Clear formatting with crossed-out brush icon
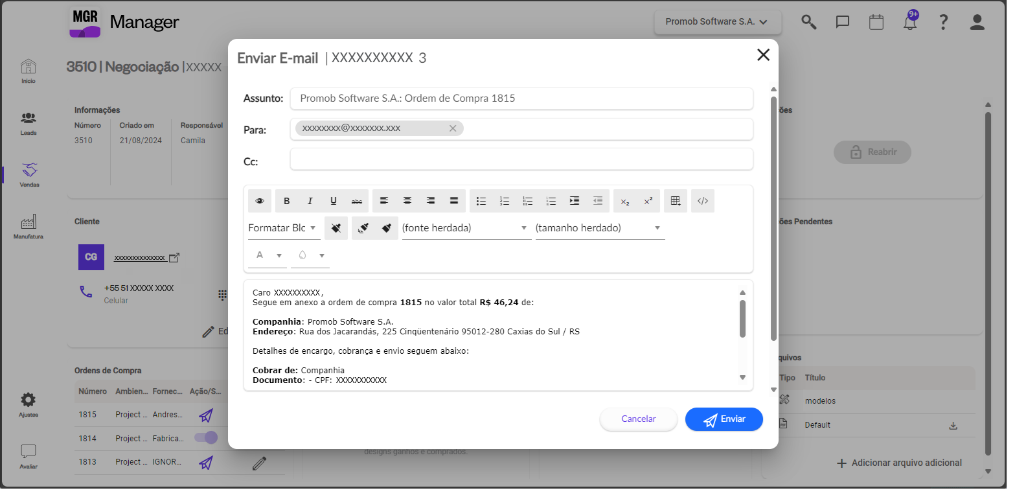 tap(336, 228)
